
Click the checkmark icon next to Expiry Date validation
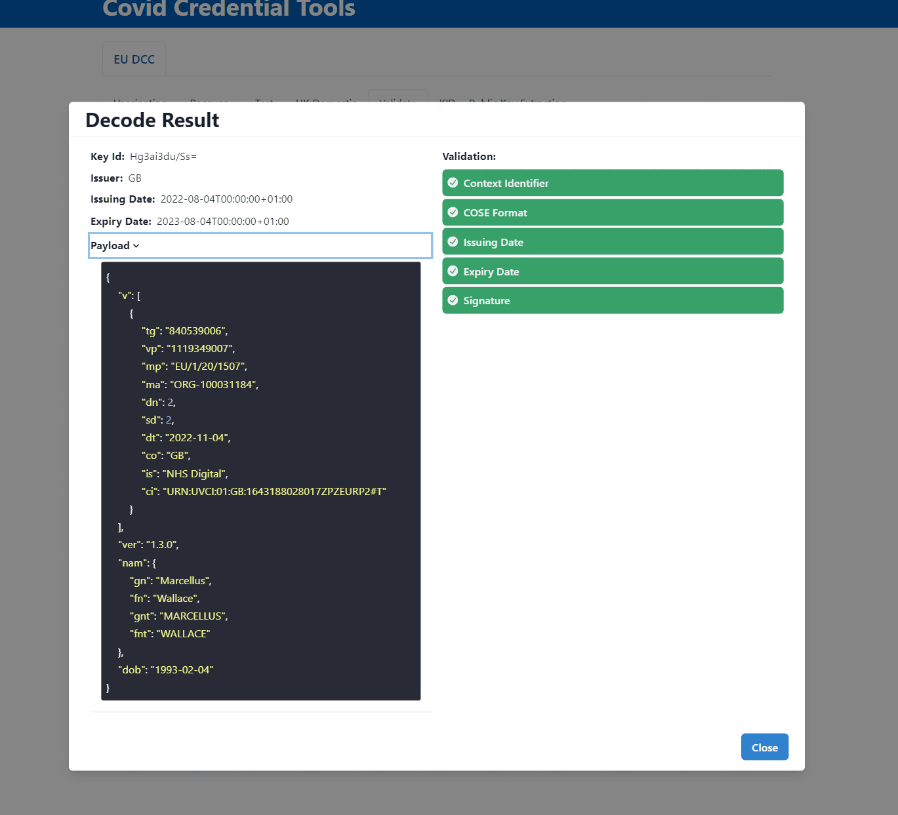click(x=453, y=271)
